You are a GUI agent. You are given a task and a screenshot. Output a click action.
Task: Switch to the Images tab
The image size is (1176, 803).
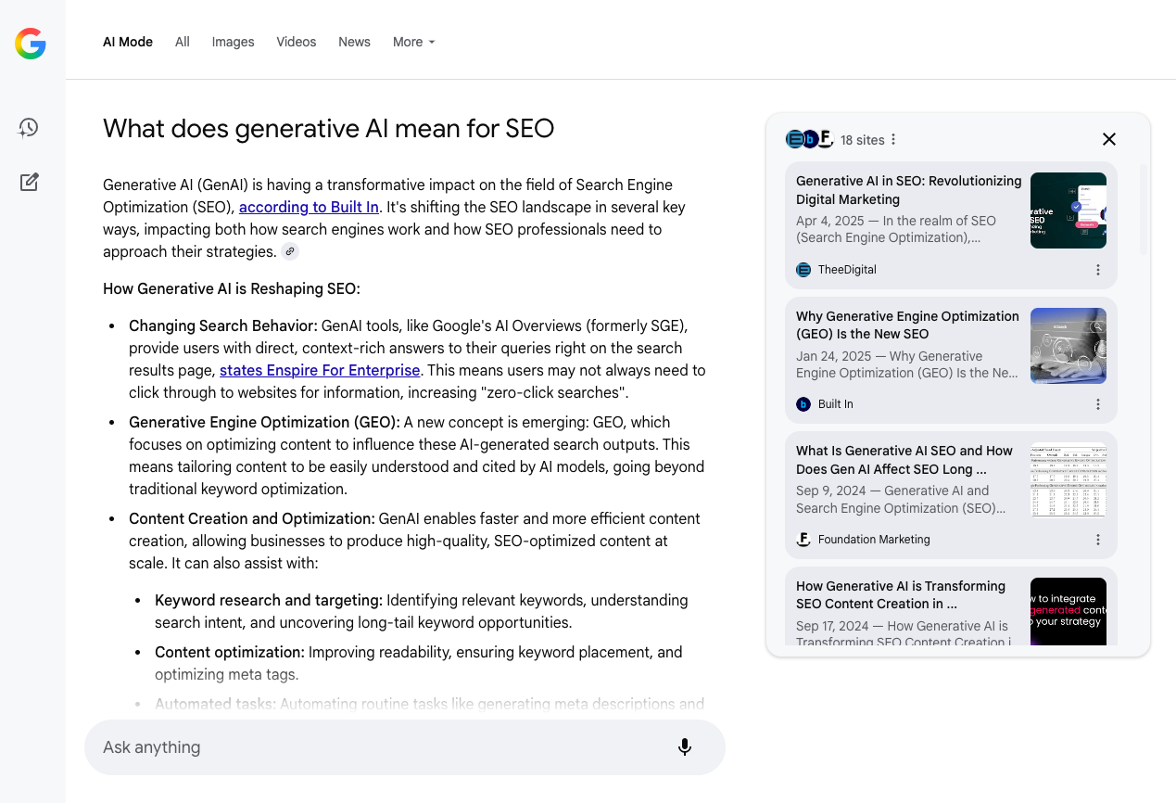[x=233, y=42]
